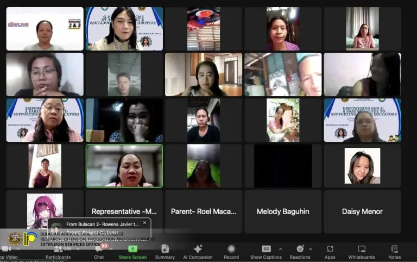
Task: Select the woman in maroon tank top tile
Action: [45, 166]
